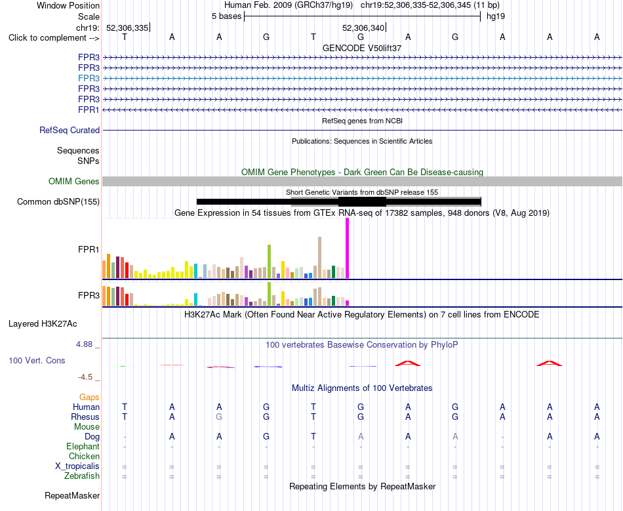Click the 'Zebrafish' alignment row label
The height and width of the screenshot is (511, 623).
(82, 476)
